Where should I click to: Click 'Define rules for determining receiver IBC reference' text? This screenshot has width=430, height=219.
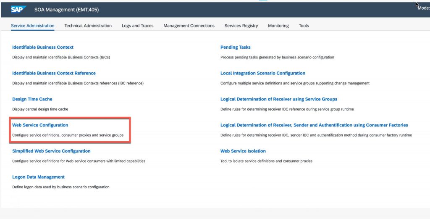click(x=287, y=109)
